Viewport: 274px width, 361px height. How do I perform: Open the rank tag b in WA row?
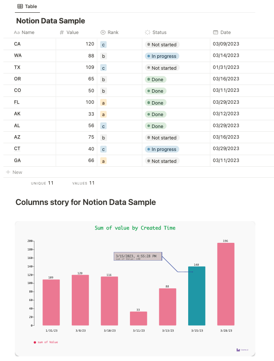click(x=103, y=56)
